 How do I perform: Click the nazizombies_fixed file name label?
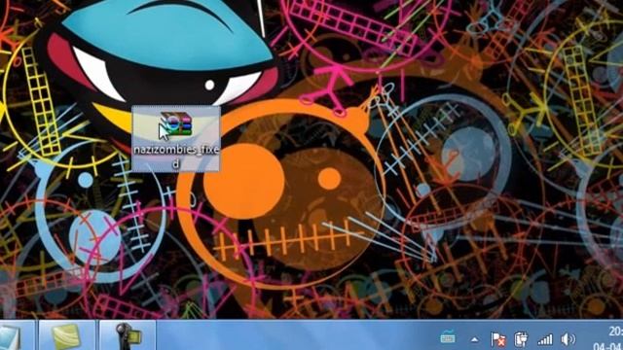(x=176, y=156)
